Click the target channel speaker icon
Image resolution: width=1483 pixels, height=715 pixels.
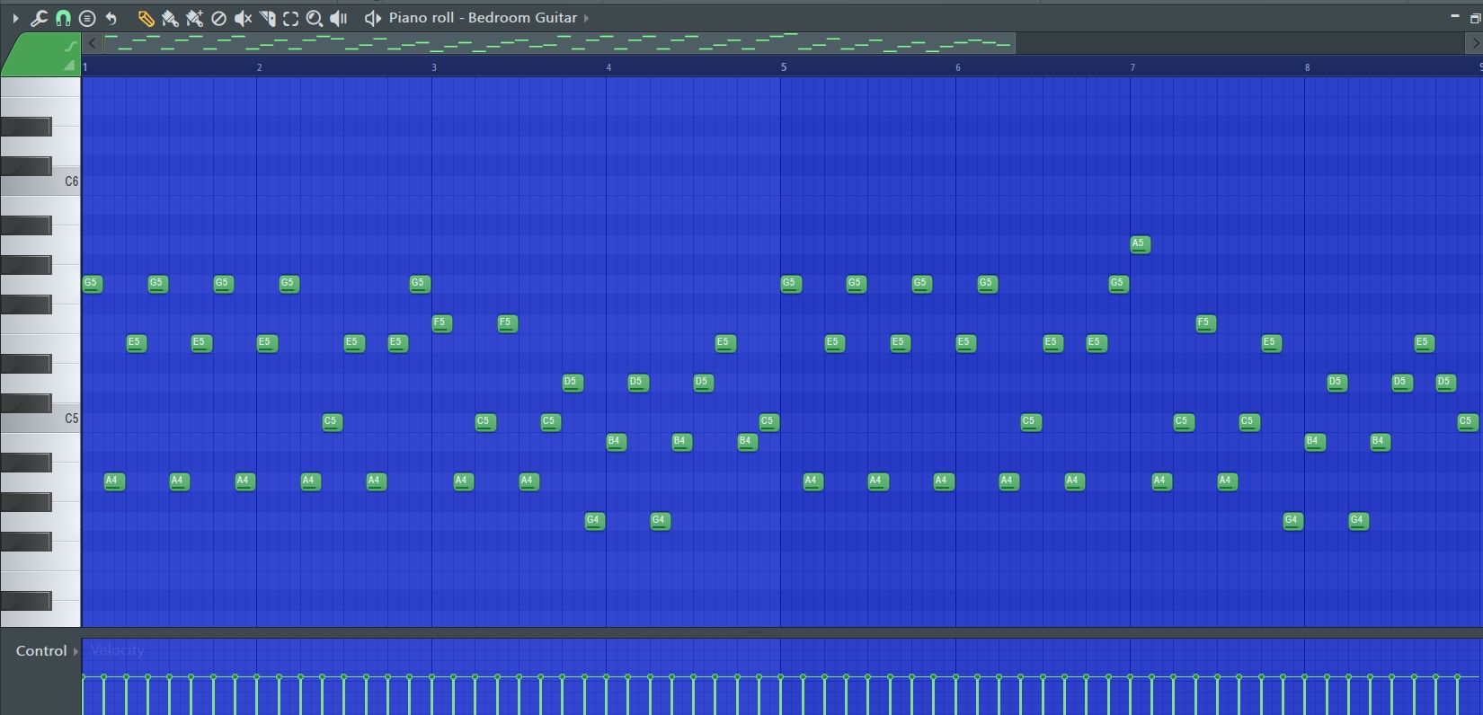(372, 18)
